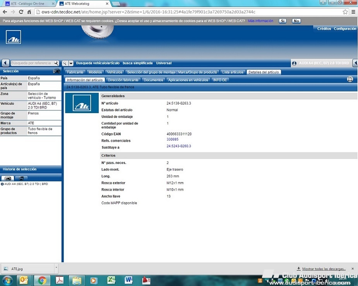Open the Lista artículos tab
The image size is (358, 286).
(x=233, y=72)
